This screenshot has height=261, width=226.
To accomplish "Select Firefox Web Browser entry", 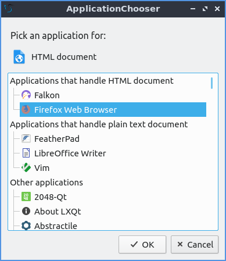I will click(x=113, y=110).
